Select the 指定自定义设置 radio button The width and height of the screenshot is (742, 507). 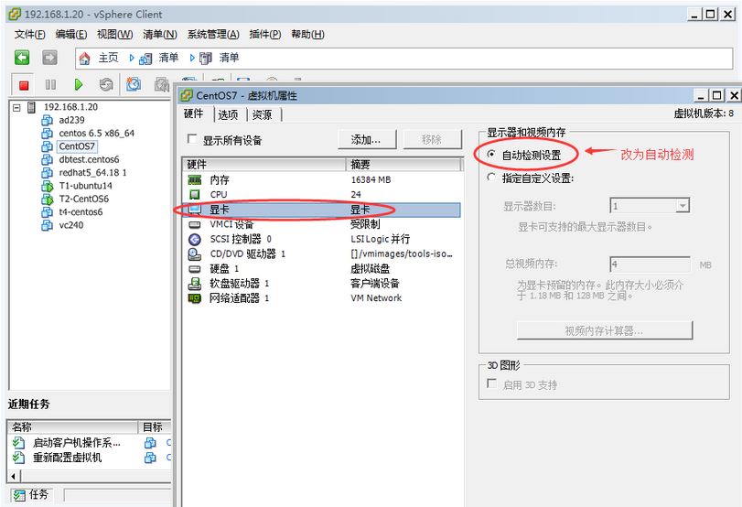[491, 178]
